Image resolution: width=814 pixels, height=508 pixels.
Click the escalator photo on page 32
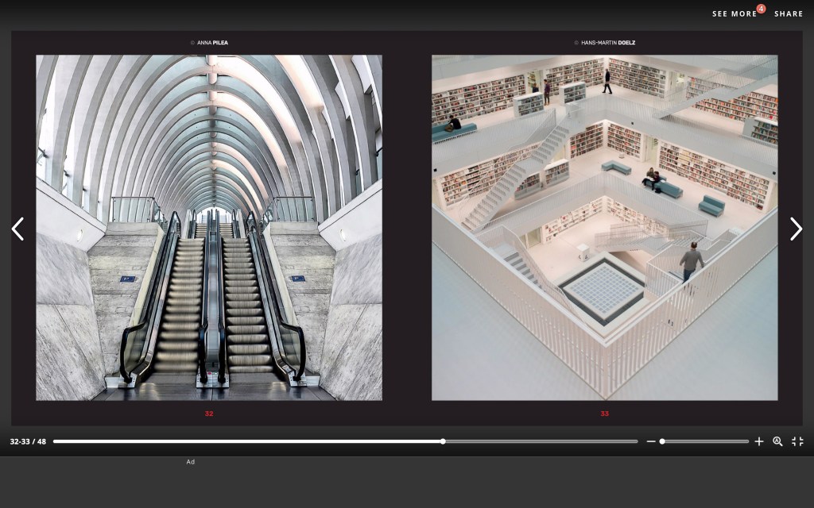(209, 228)
